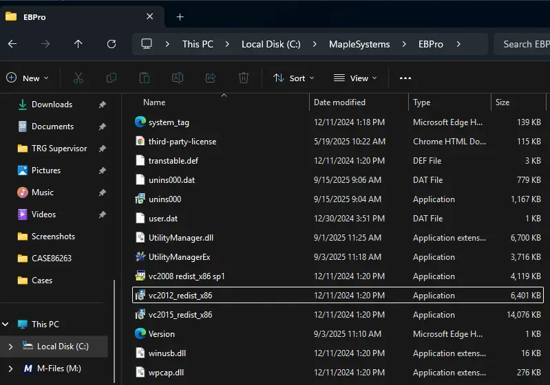Refresh the current folder view
The width and height of the screenshot is (550, 385).
coord(112,44)
